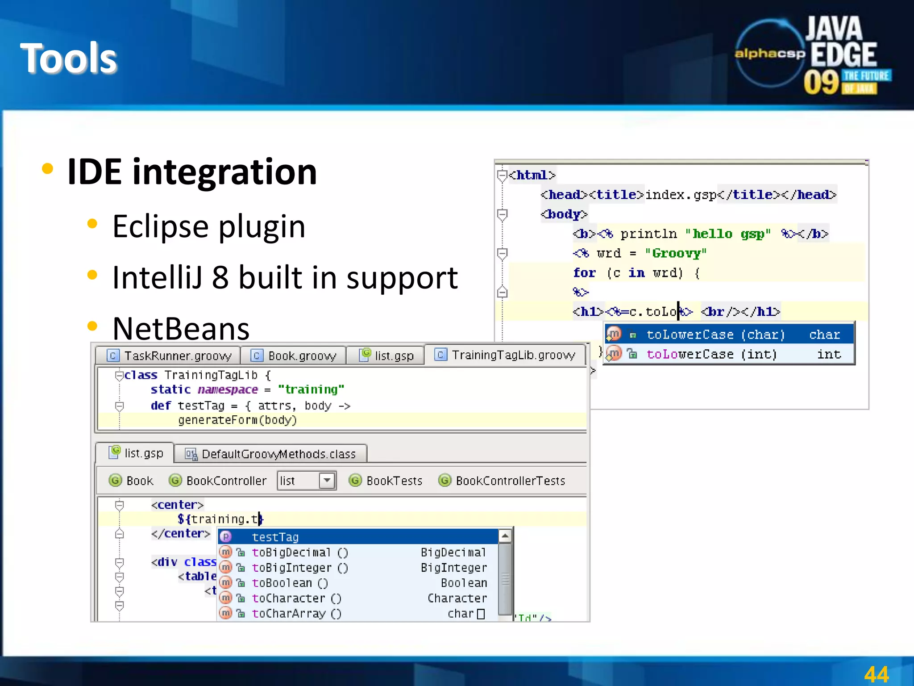Click the method icon beside toBoolean
The width and height of the screenshot is (914, 686).
point(226,582)
